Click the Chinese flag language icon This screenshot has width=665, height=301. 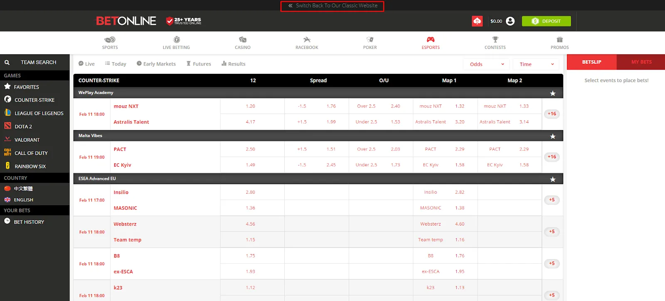pyautogui.click(x=7, y=188)
